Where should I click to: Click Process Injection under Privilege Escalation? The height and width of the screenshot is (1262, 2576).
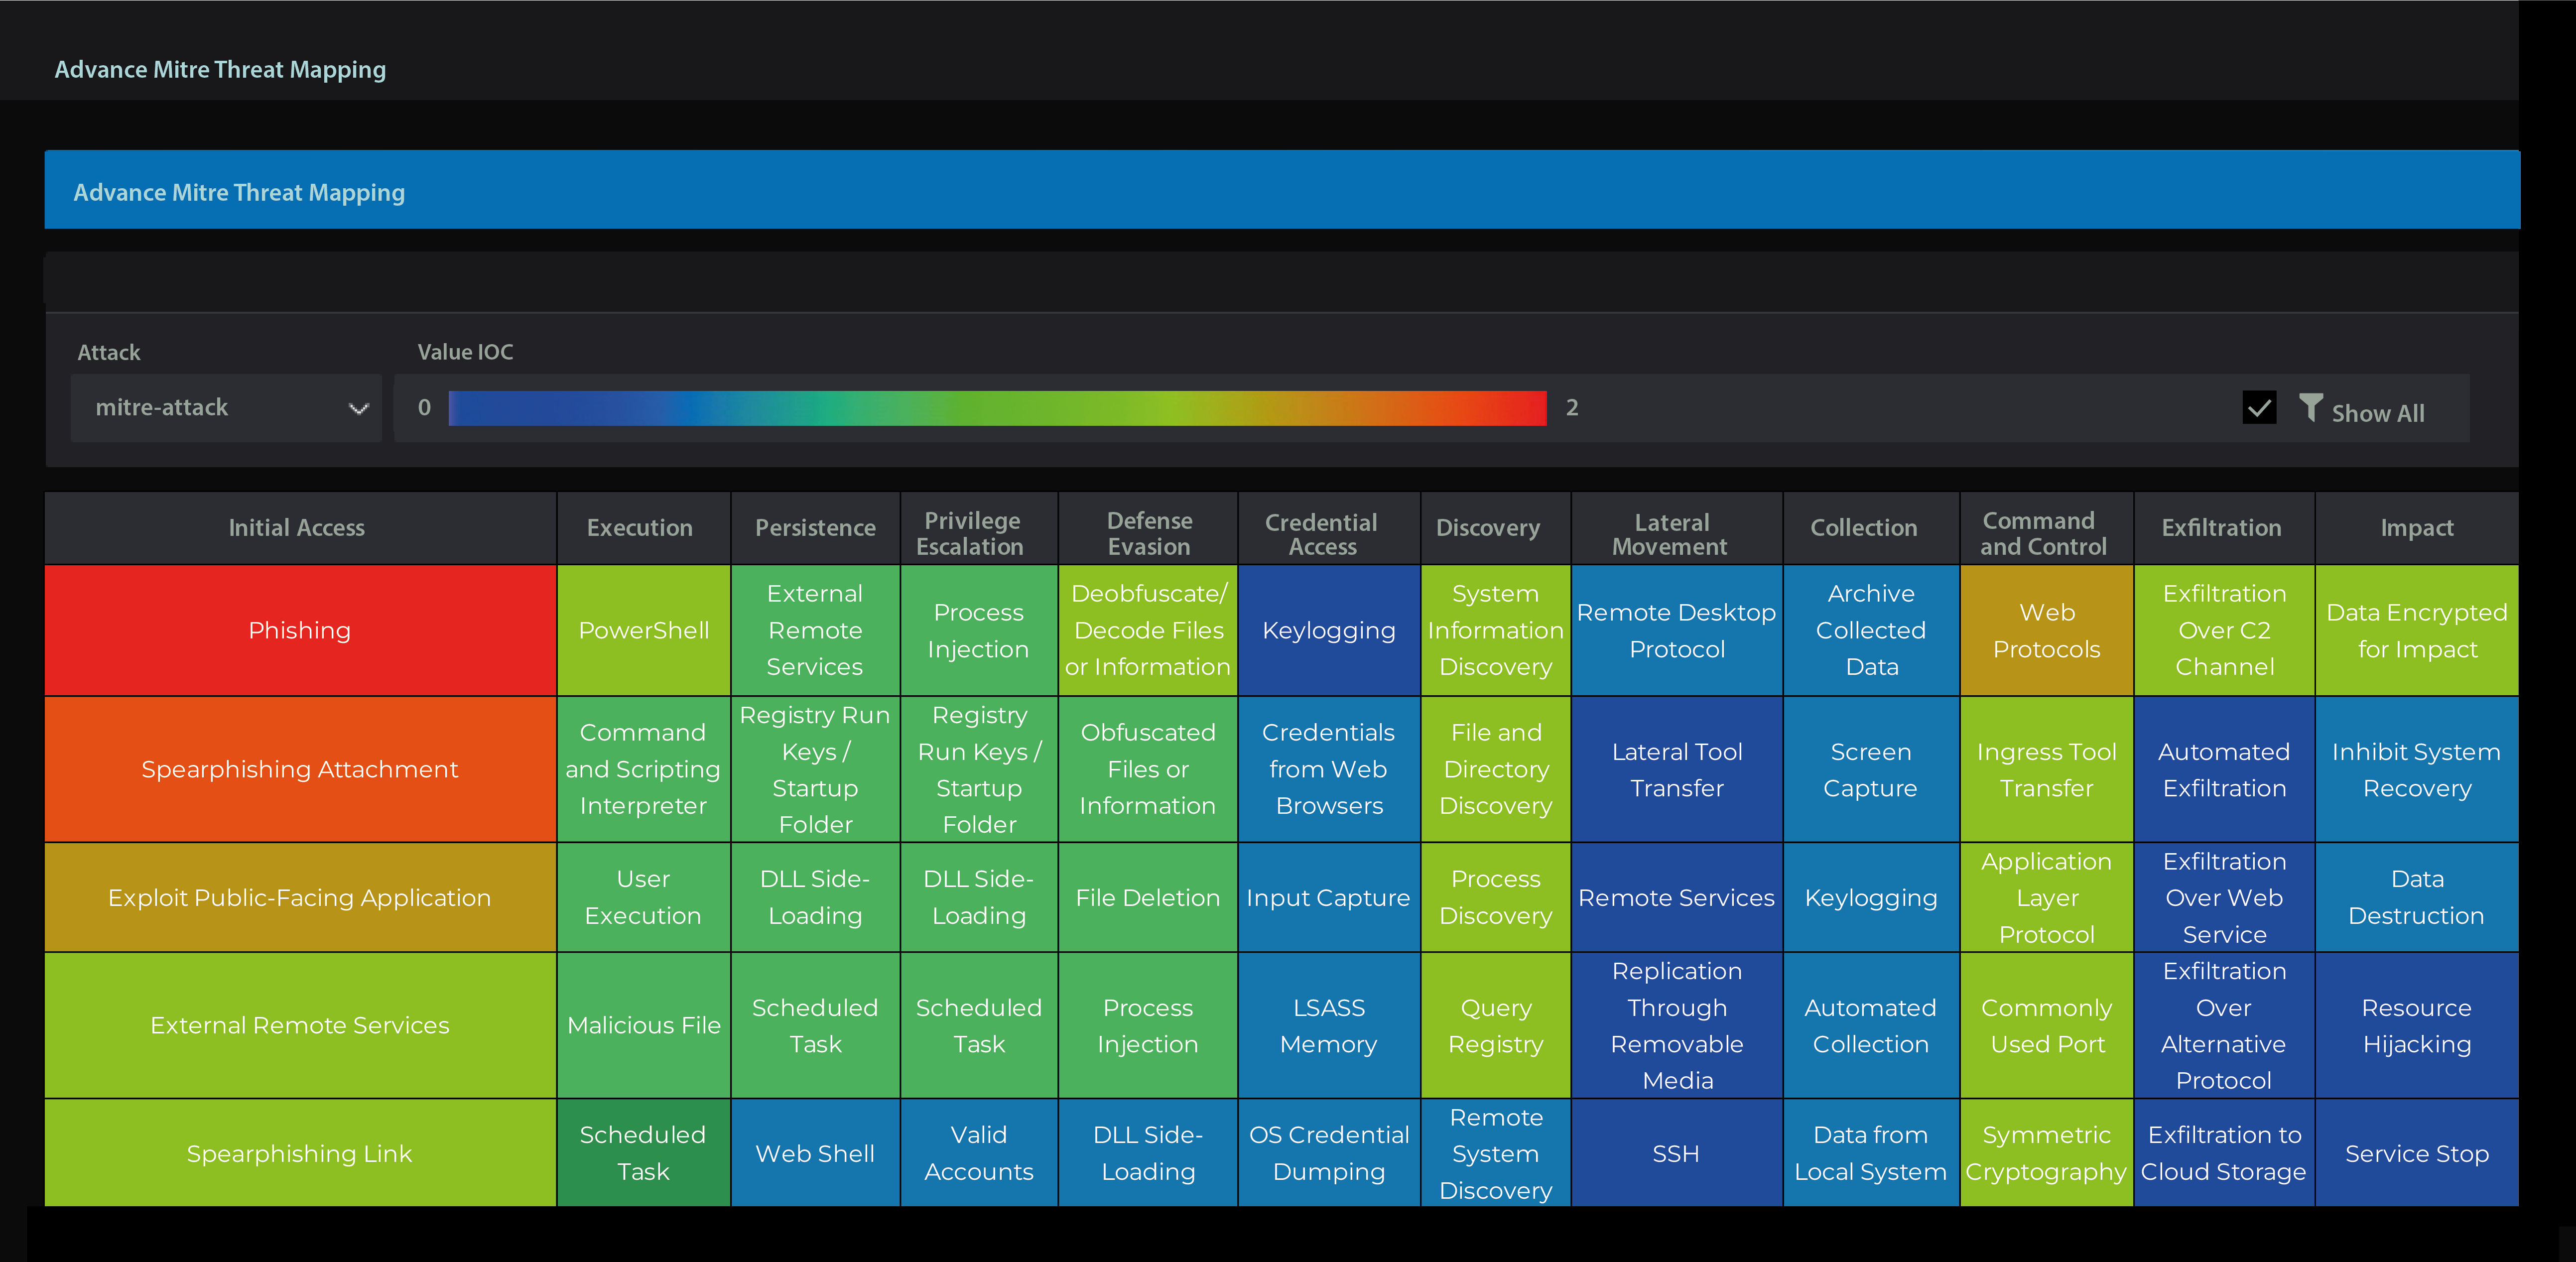tap(979, 631)
